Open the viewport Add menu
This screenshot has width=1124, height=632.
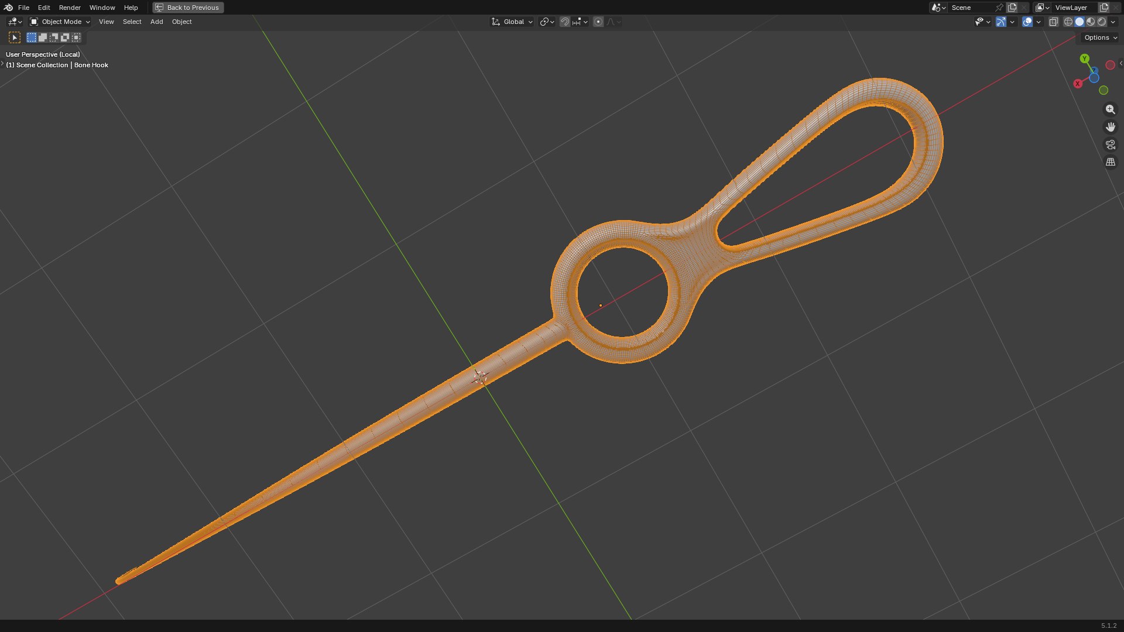click(x=156, y=22)
